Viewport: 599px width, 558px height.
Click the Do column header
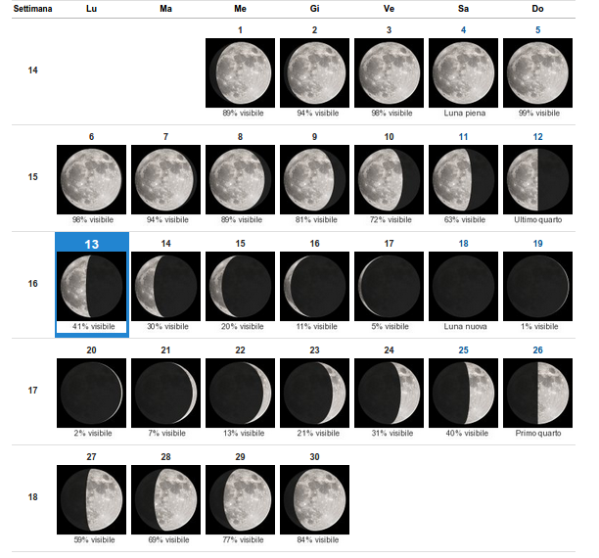[537, 8]
